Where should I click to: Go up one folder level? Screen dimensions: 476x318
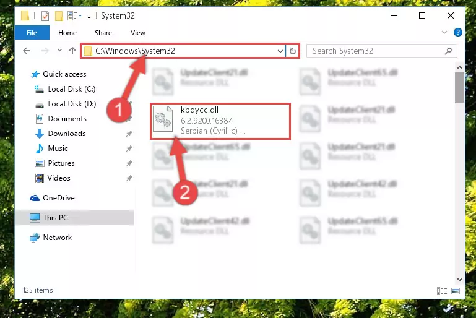(72, 51)
